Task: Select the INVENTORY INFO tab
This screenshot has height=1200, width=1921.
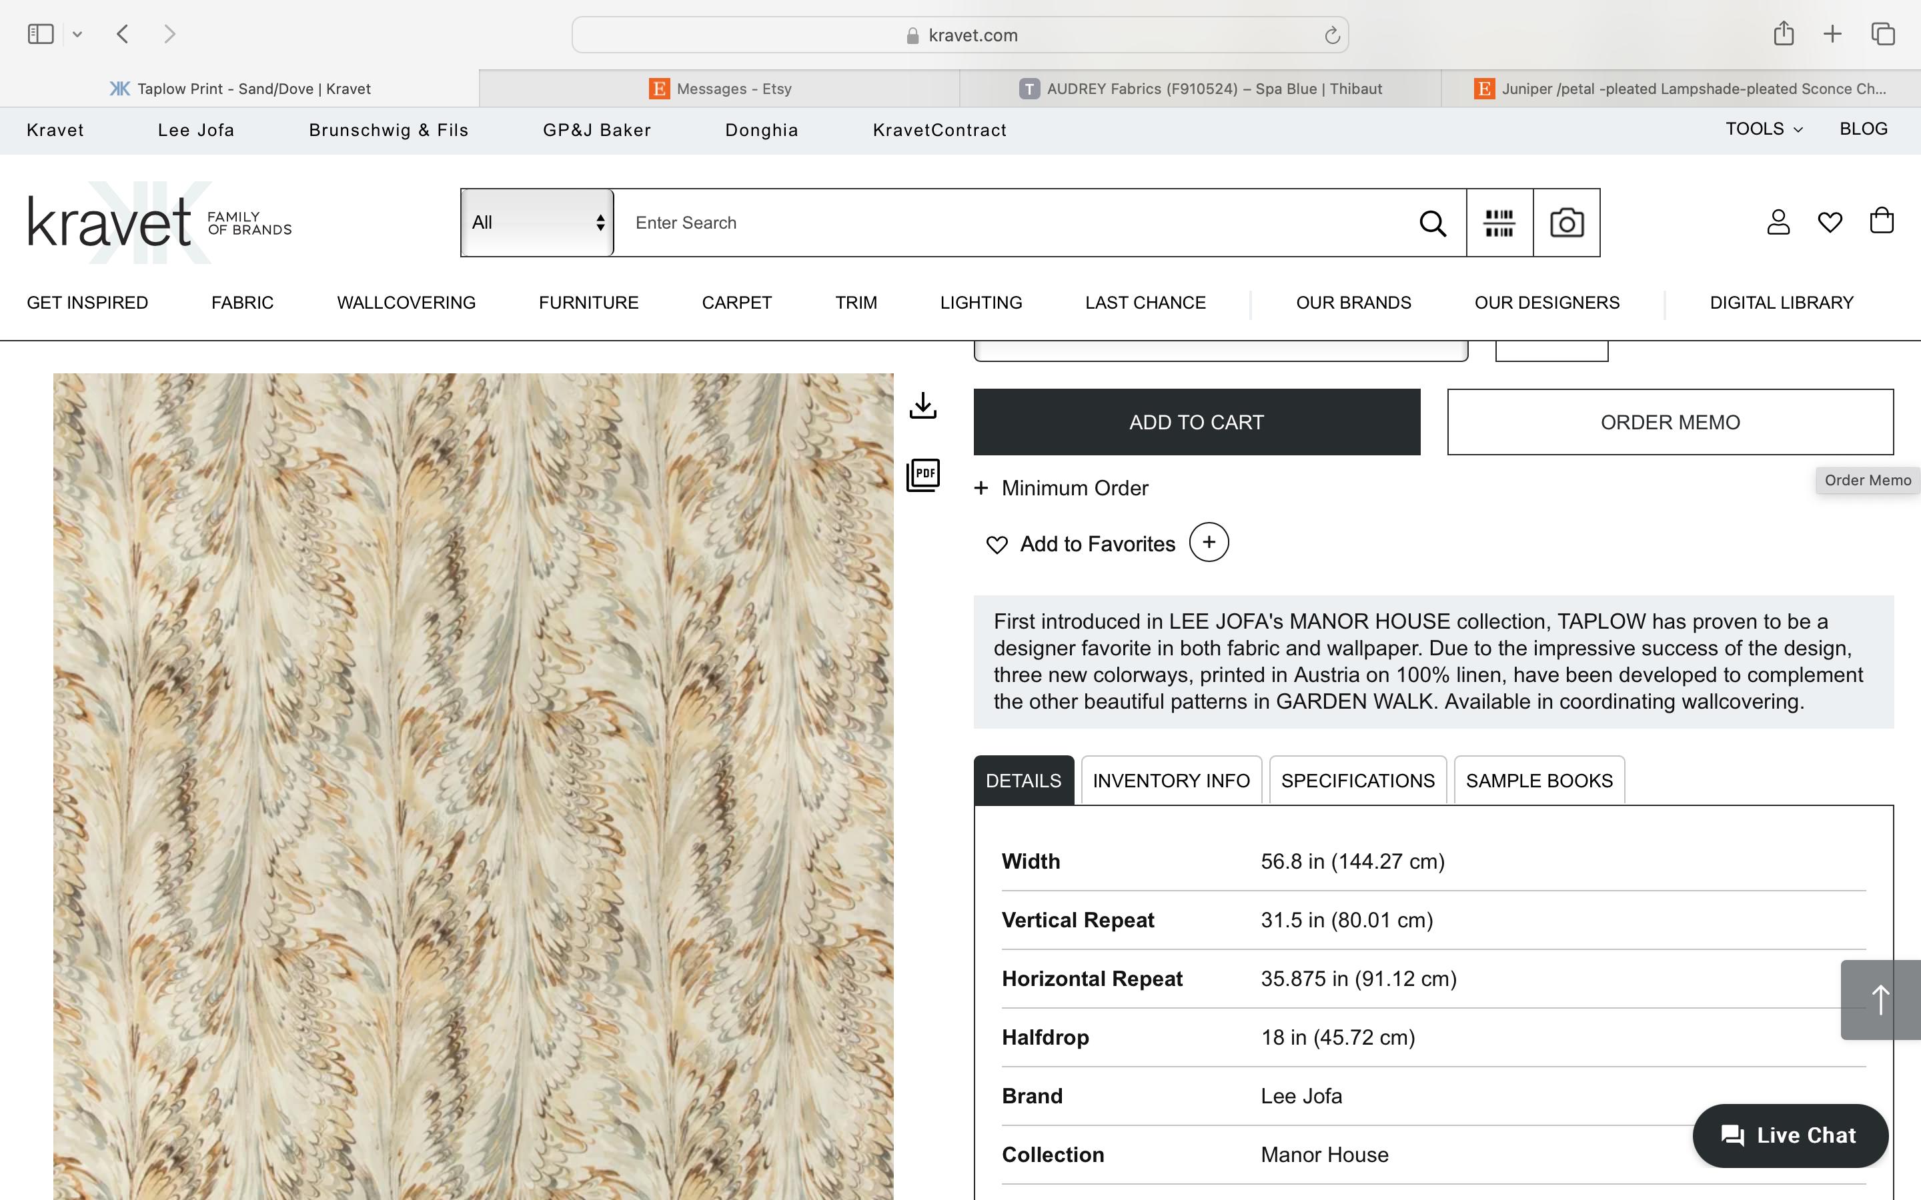Action: [x=1171, y=781]
